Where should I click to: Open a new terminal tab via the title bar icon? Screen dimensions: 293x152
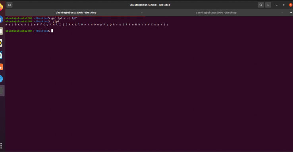click(x=10, y=5)
